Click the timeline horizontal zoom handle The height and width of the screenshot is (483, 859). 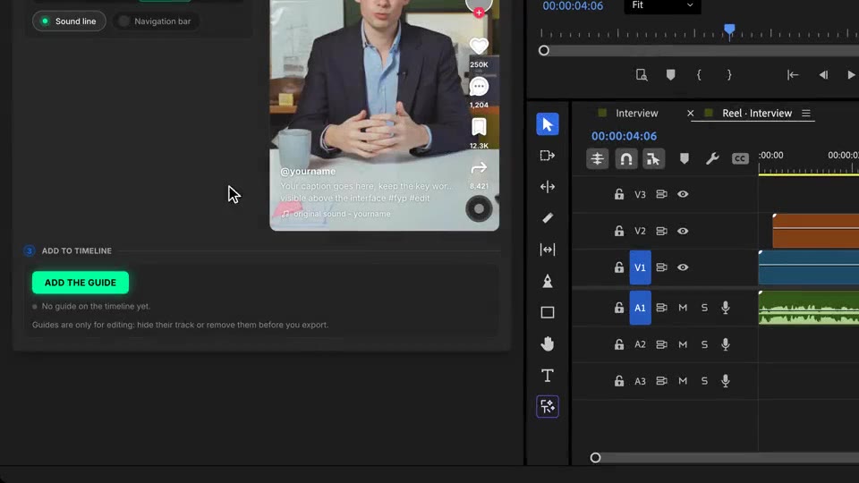[595, 458]
